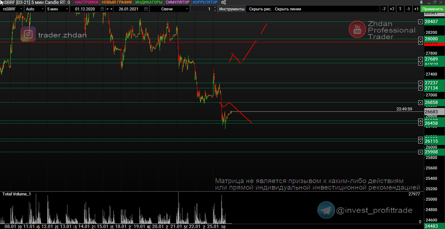Click the +7 days button
445x229 pixels.
(392, 9)
